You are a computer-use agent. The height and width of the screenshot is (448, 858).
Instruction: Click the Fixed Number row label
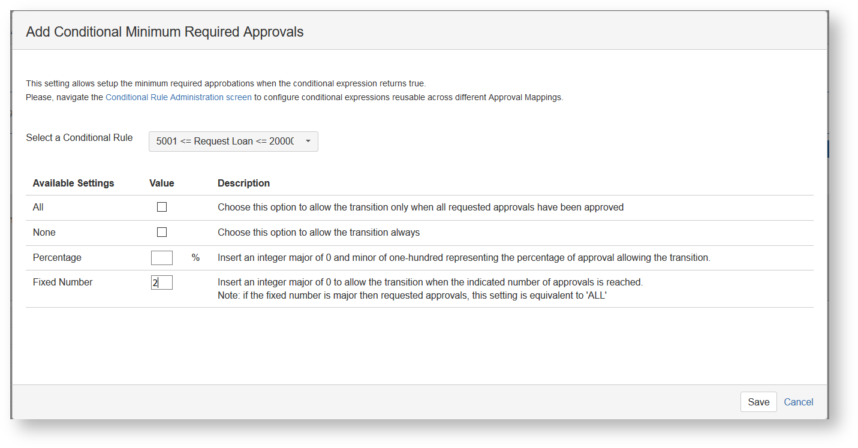point(62,282)
